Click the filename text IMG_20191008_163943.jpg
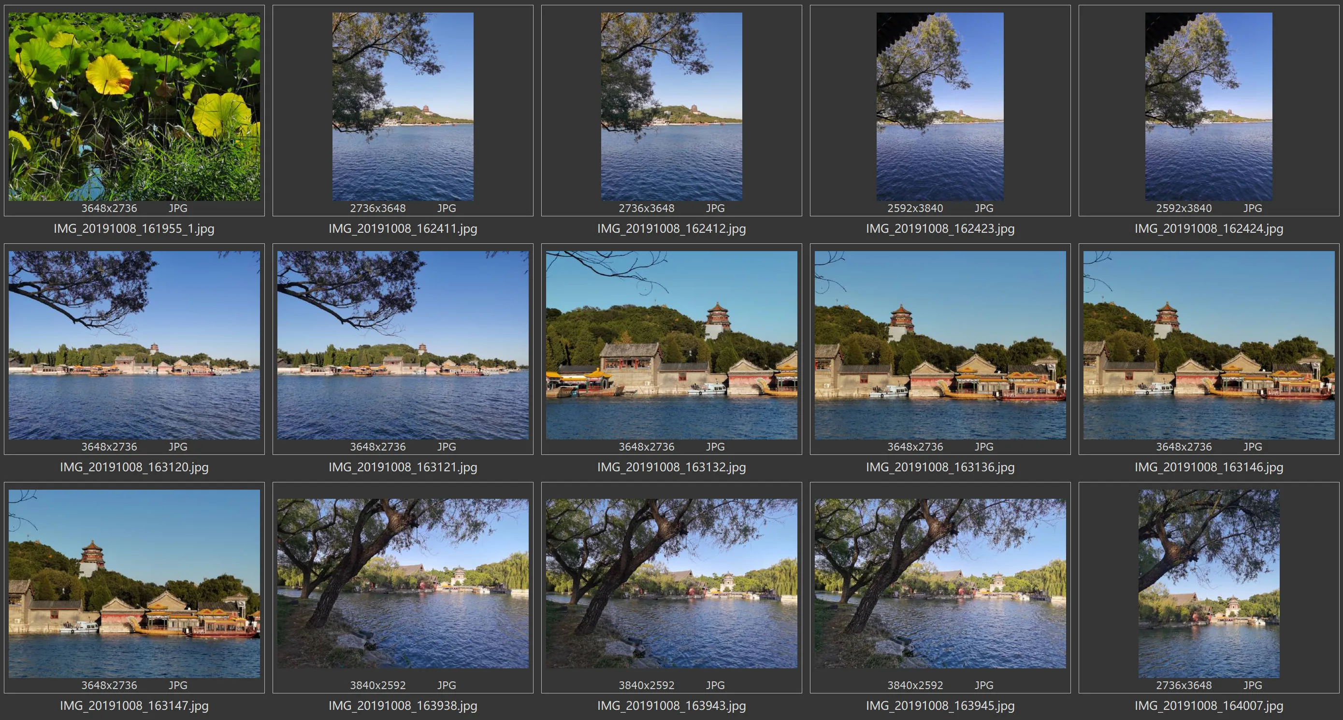This screenshot has height=720, width=1343. 672,706
